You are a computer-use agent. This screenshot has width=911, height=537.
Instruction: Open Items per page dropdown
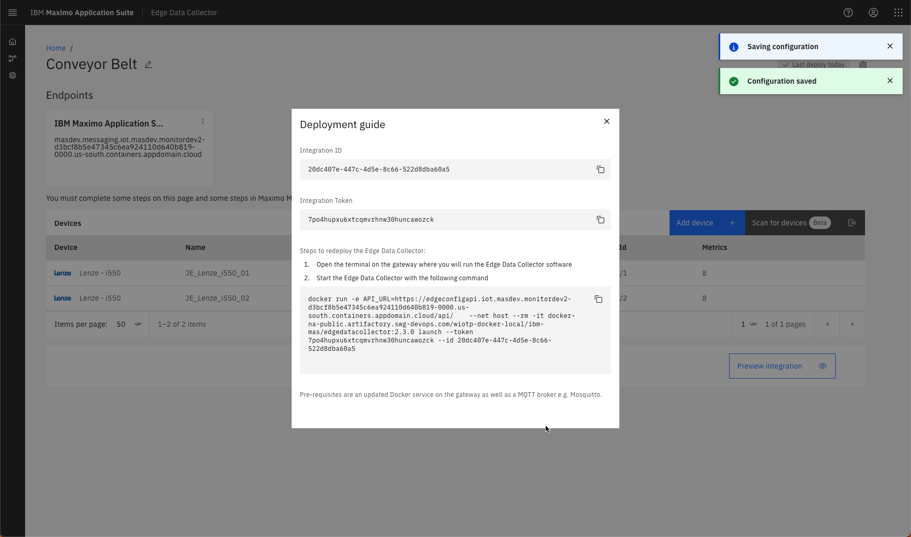(x=129, y=324)
